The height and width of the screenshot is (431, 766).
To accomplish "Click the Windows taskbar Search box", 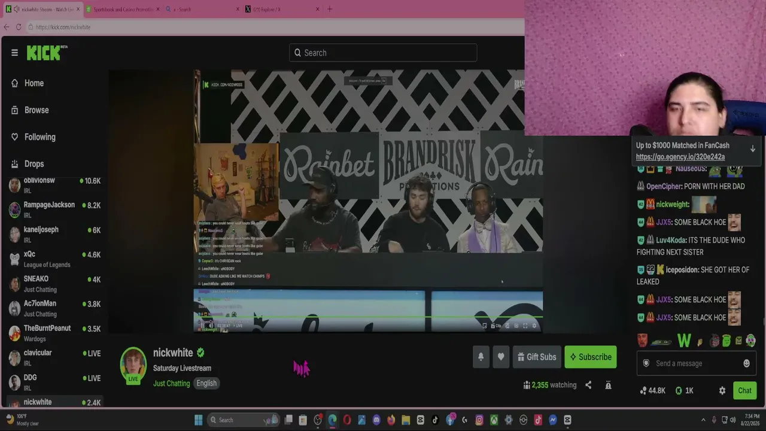I will tap(244, 420).
